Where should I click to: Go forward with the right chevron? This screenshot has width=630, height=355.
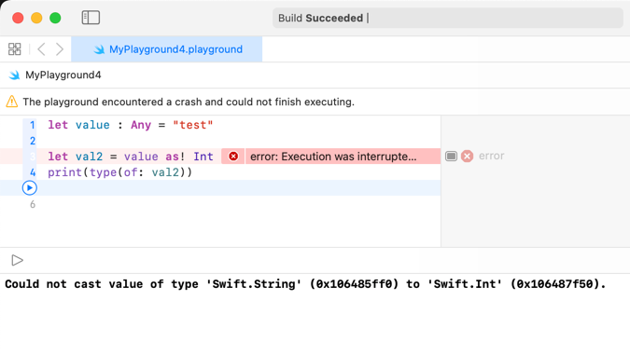[x=60, y=49]
